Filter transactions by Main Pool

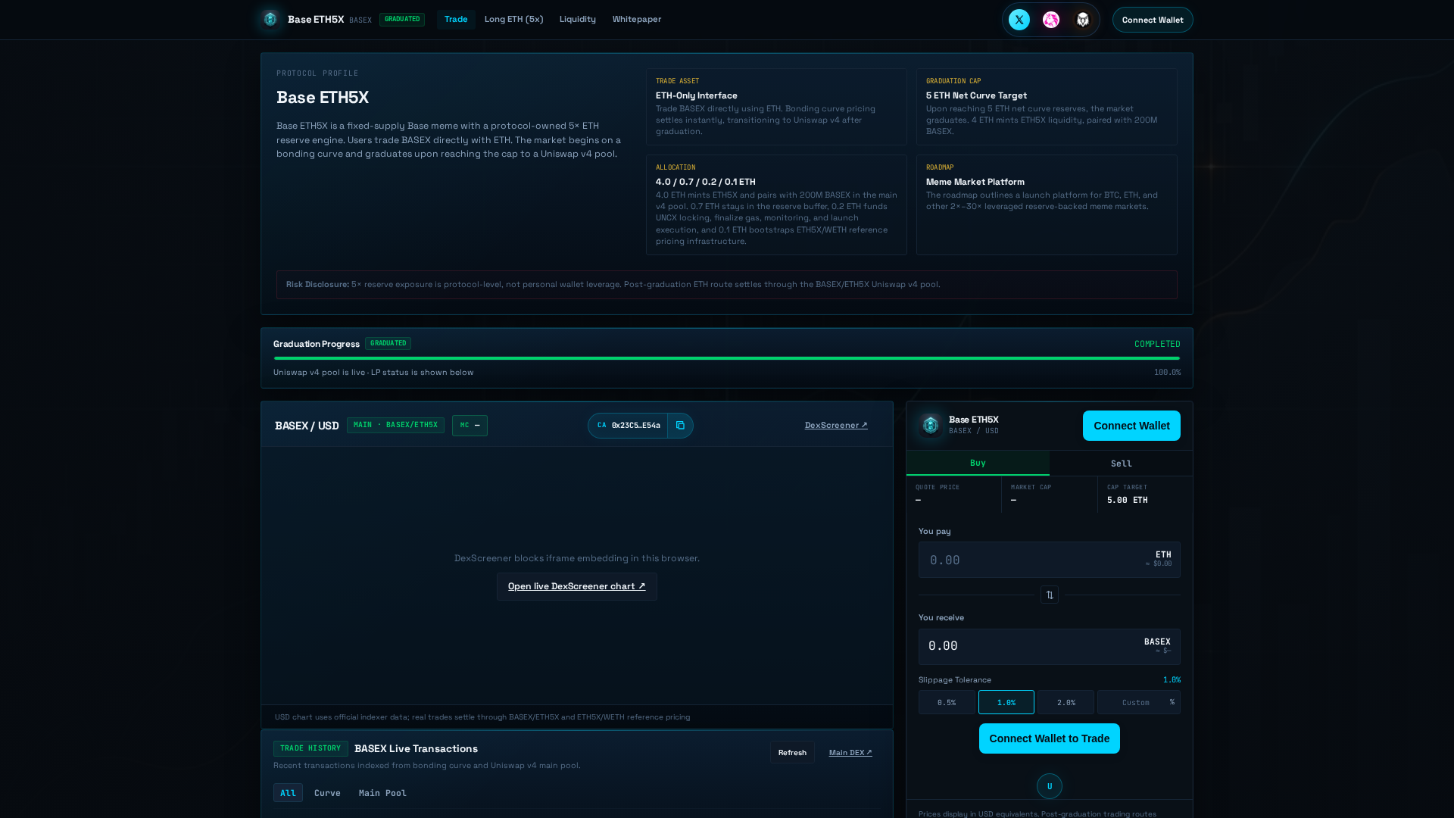(382, 793)
